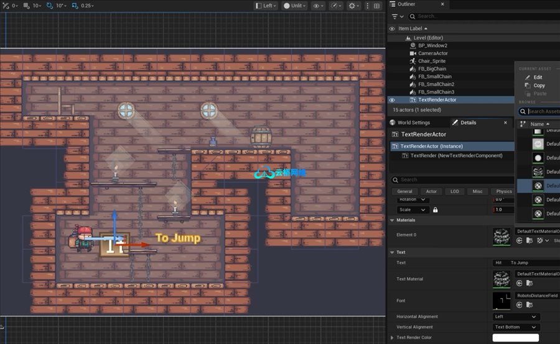Toggle the rotation snapping icon
Viewport: 560px width, 344px height.
[x=50, y=6]
